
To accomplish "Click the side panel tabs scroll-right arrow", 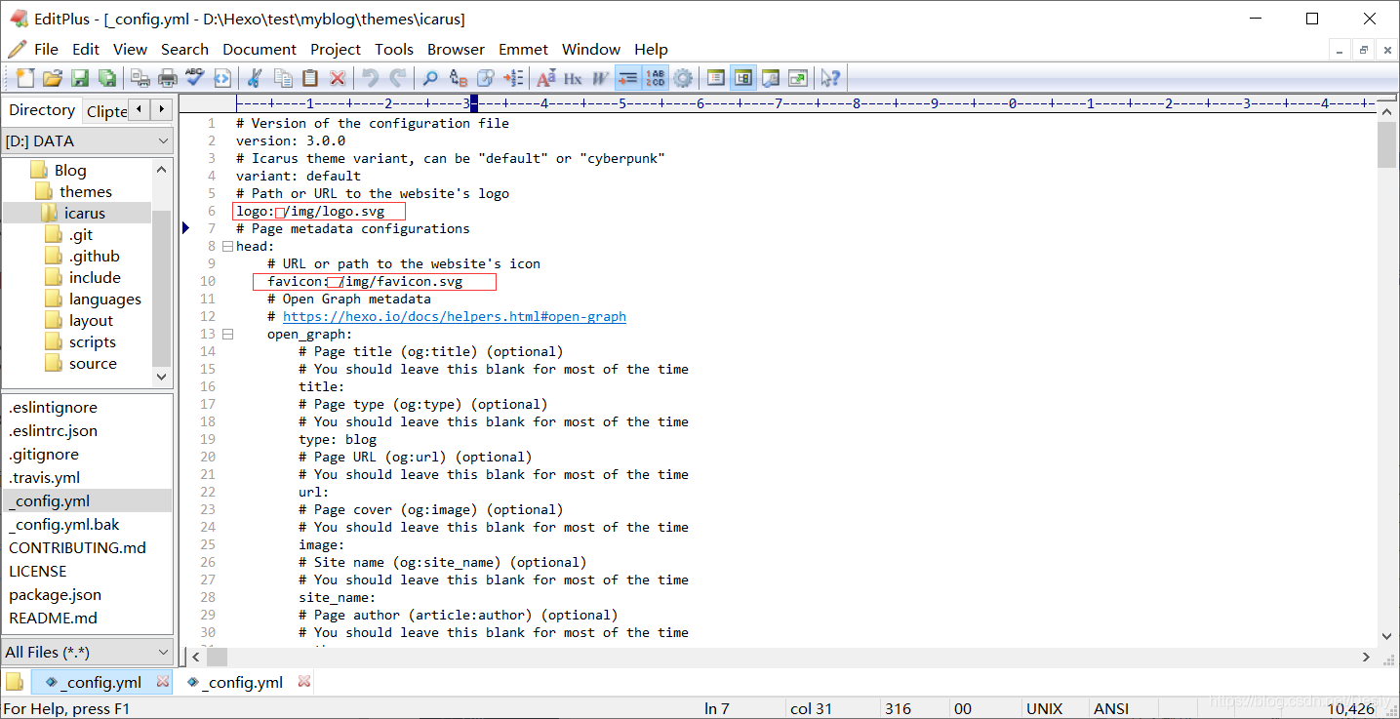I will point(162,109).
